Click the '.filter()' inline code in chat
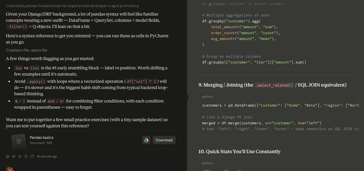This screenshot has width=364, height=171. coord(17,26)
